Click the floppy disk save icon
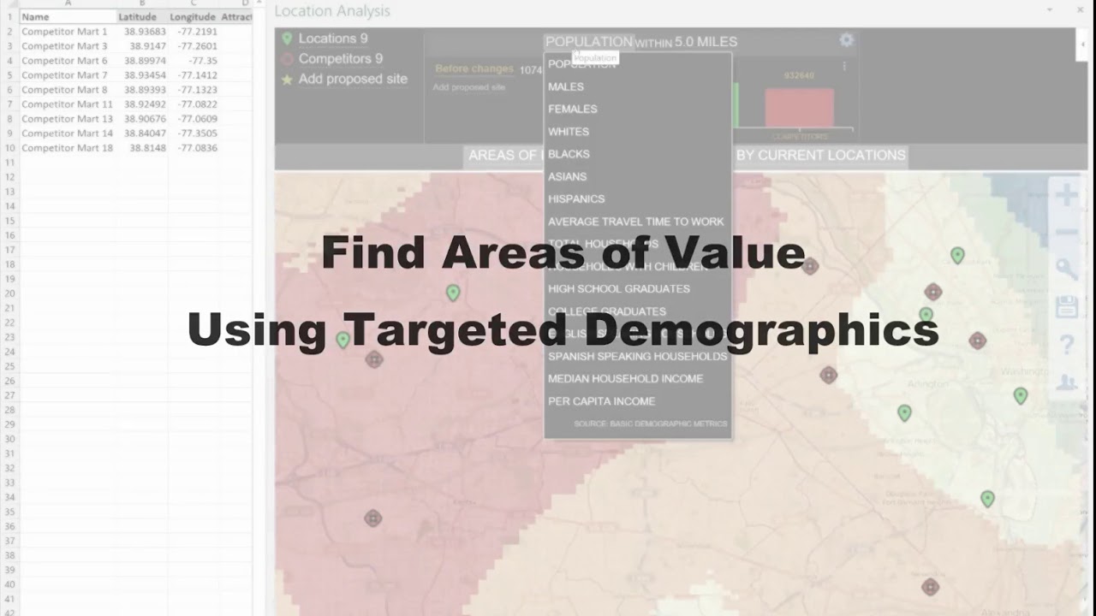This screenshot has width=1096, height=616. point(1067,307)
